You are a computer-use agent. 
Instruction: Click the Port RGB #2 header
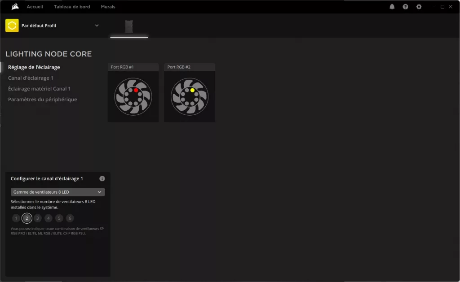pyautogui.click(x=190, y=67)
